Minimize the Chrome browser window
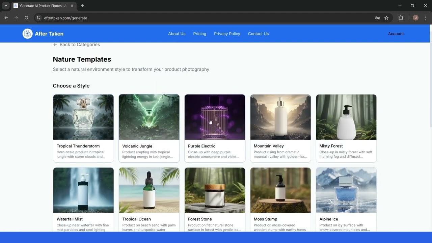 400,6
